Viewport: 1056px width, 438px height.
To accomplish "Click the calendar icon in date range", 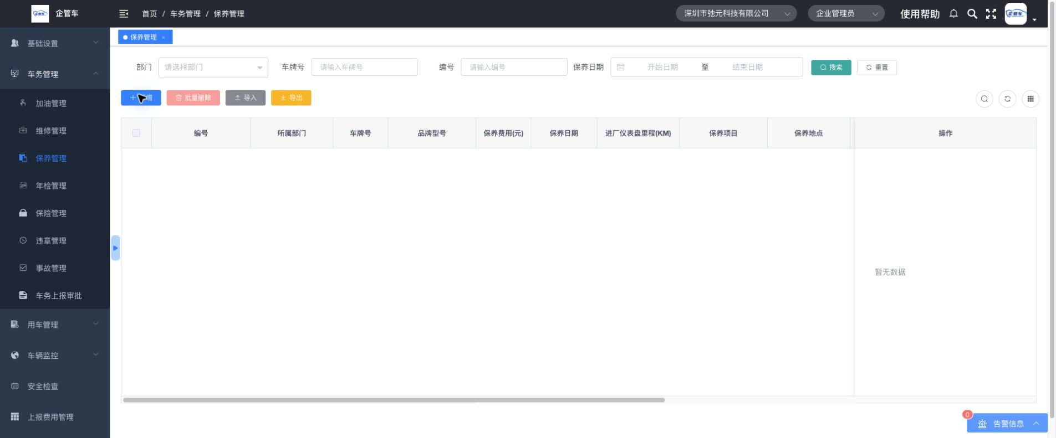I will pyautogui.click(x=621, y=67).
